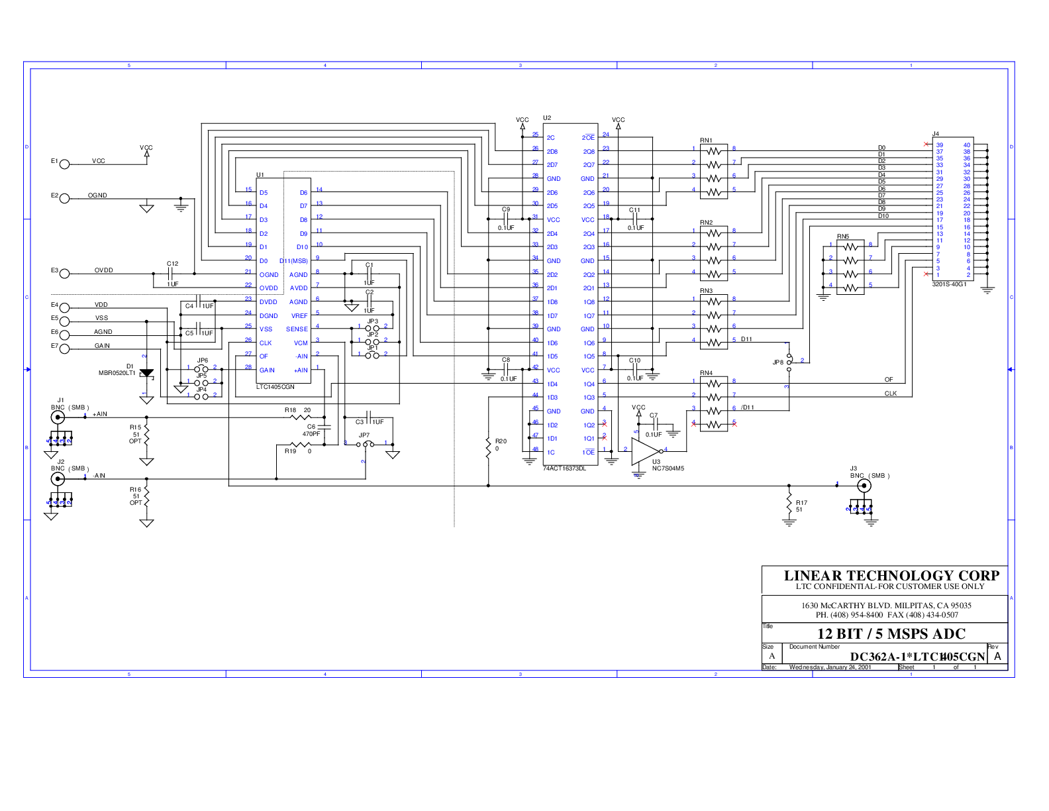Select the D1 MBR0520LT1 diode symbol
The width and height of the screenshot is (1049, 811).
coord(147,374)
